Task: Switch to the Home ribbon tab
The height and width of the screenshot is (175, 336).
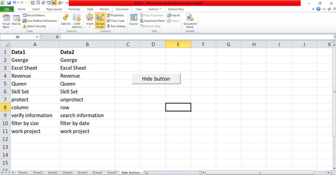Action: (x=22, y=9)
